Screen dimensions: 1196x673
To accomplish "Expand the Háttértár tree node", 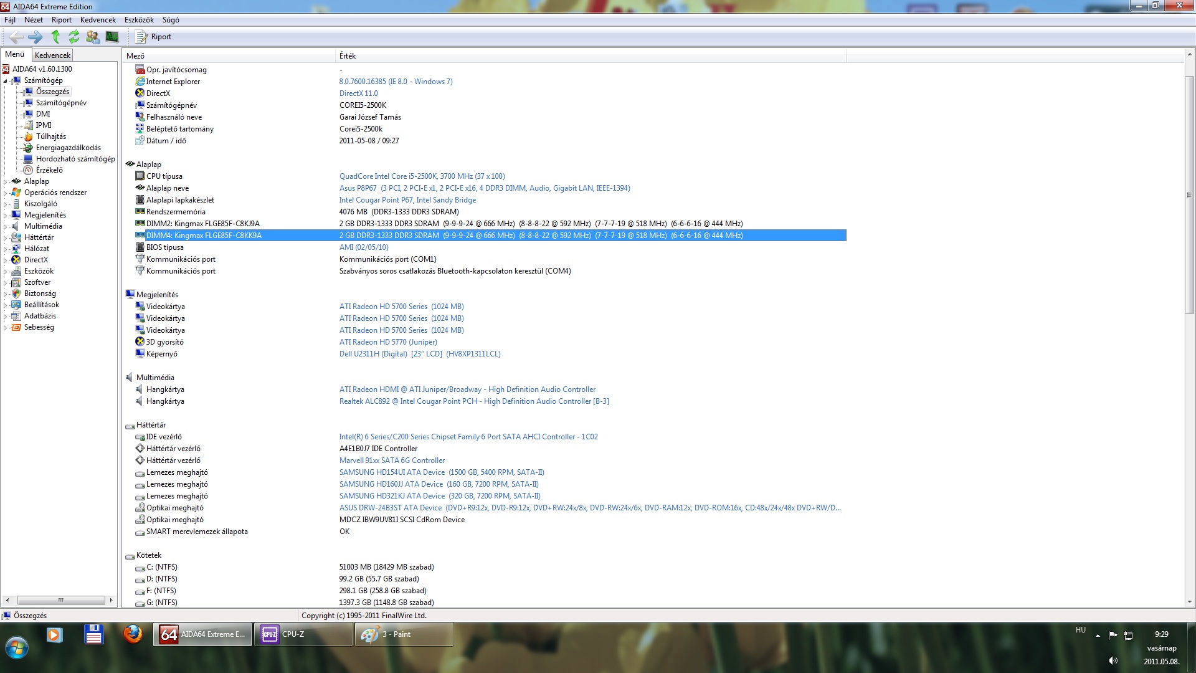I will (x=5, y=237).
